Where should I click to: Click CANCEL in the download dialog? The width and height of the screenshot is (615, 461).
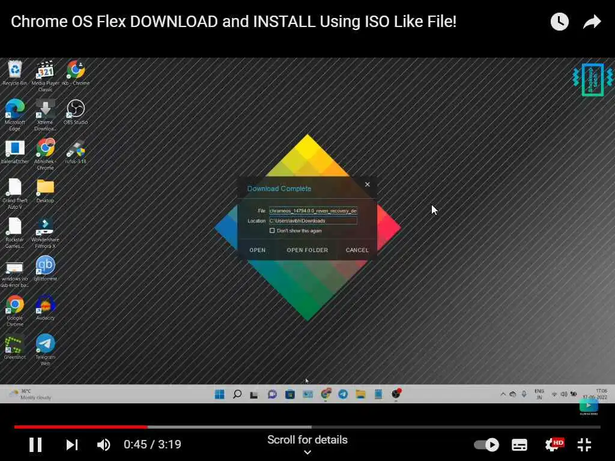[357, 250]
